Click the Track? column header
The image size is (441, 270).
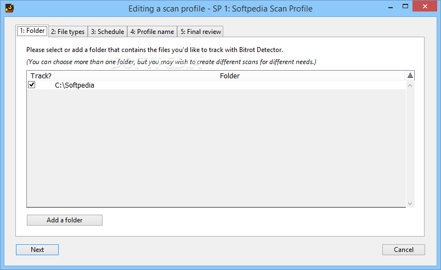(41, 76)
